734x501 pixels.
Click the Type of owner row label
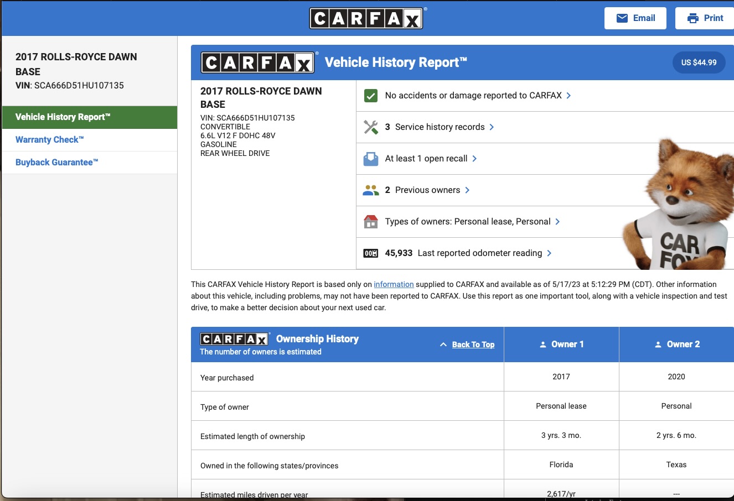(225, 407)
